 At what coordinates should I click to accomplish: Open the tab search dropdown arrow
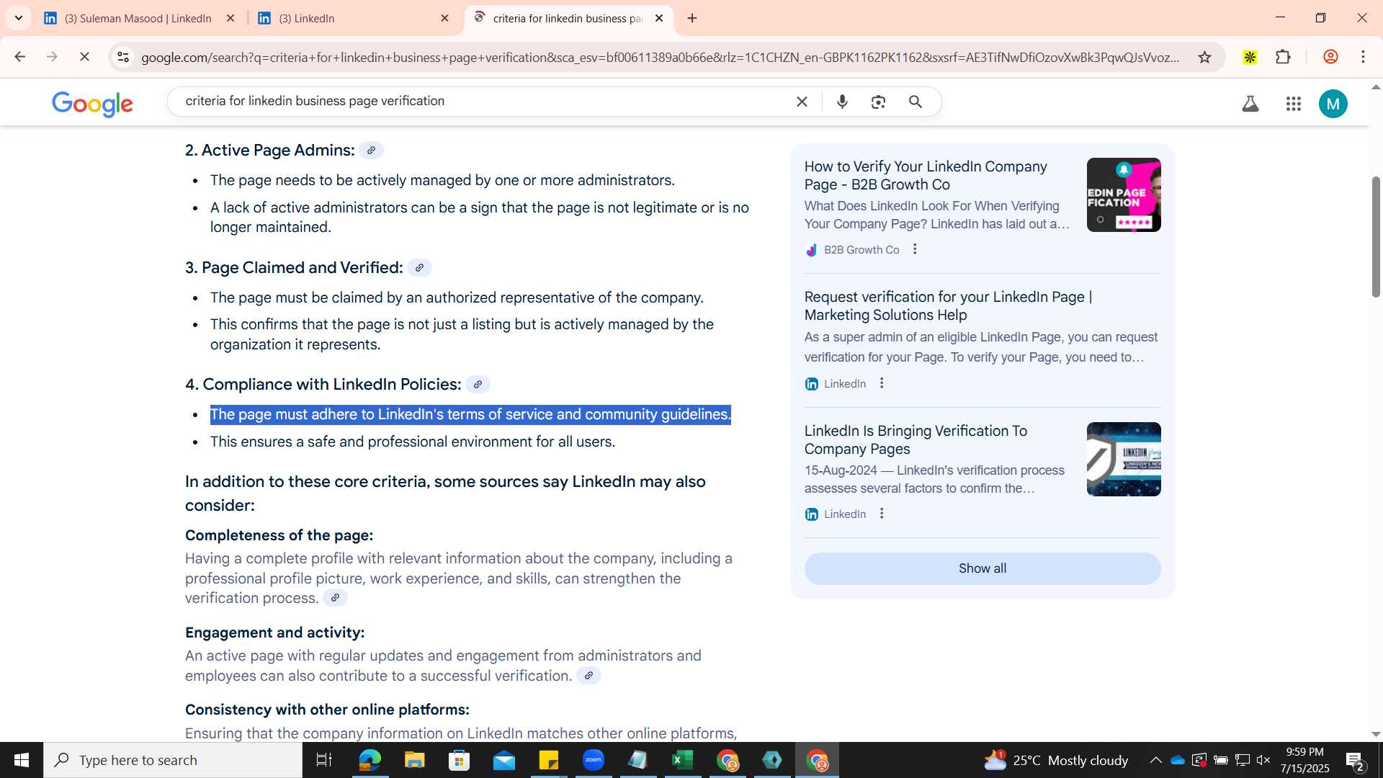pyautogui.click(x=18, y=18)
